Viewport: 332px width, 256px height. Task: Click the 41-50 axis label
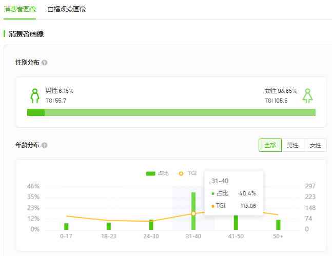(236, 236)
